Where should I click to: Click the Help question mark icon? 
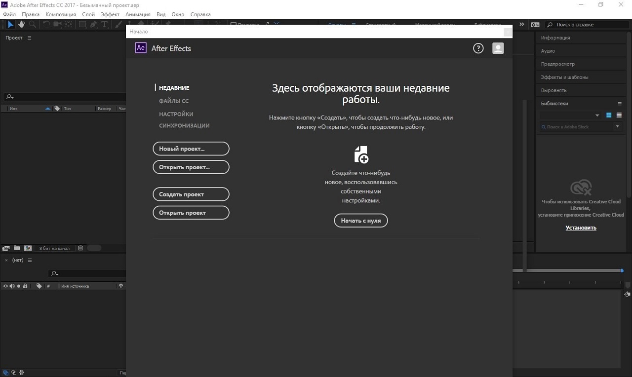click(478, 48)
